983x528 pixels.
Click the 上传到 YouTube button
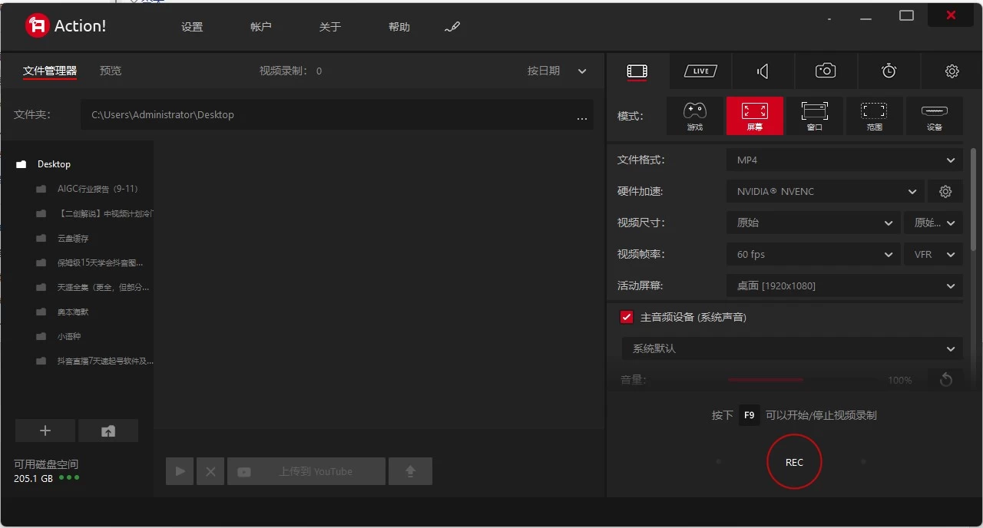tap(306, 470)
